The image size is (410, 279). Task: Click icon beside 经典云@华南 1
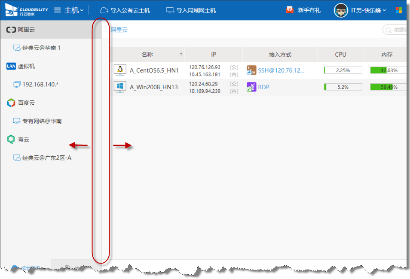pos(17,48)
